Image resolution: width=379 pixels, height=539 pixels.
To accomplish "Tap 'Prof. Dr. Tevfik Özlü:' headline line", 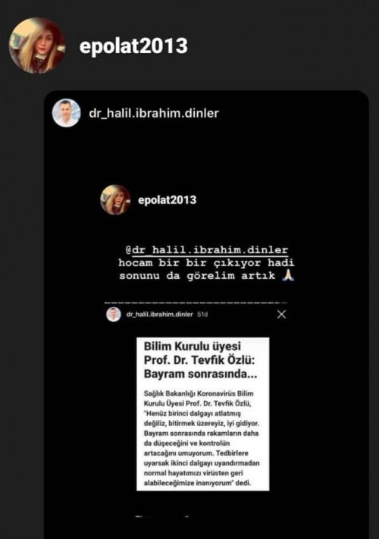I will [199, 360].
